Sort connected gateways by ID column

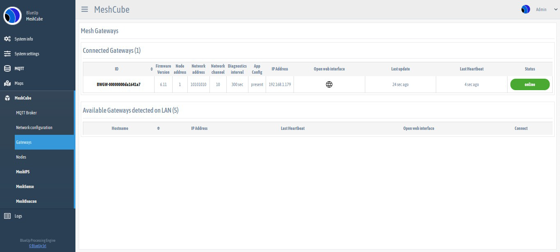[x=152, y=69]
